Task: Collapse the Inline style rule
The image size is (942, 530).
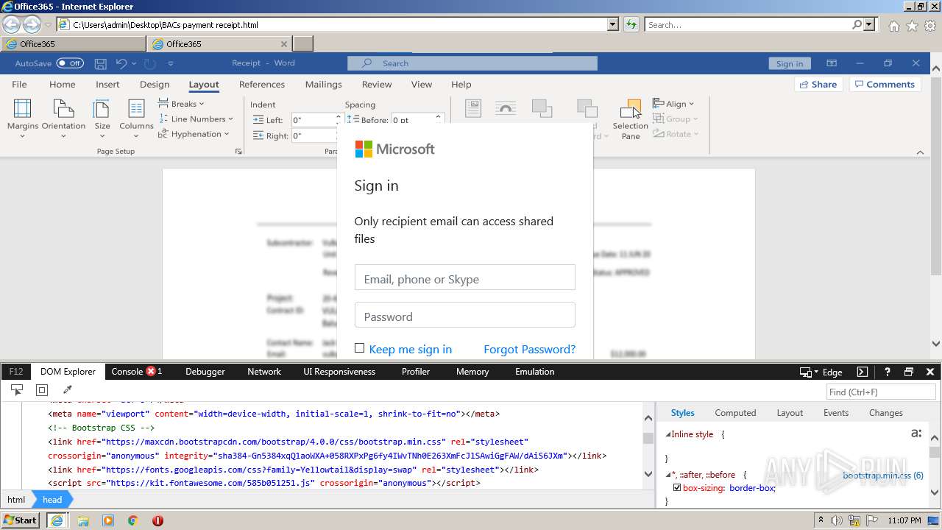Action: coord(668,434)
